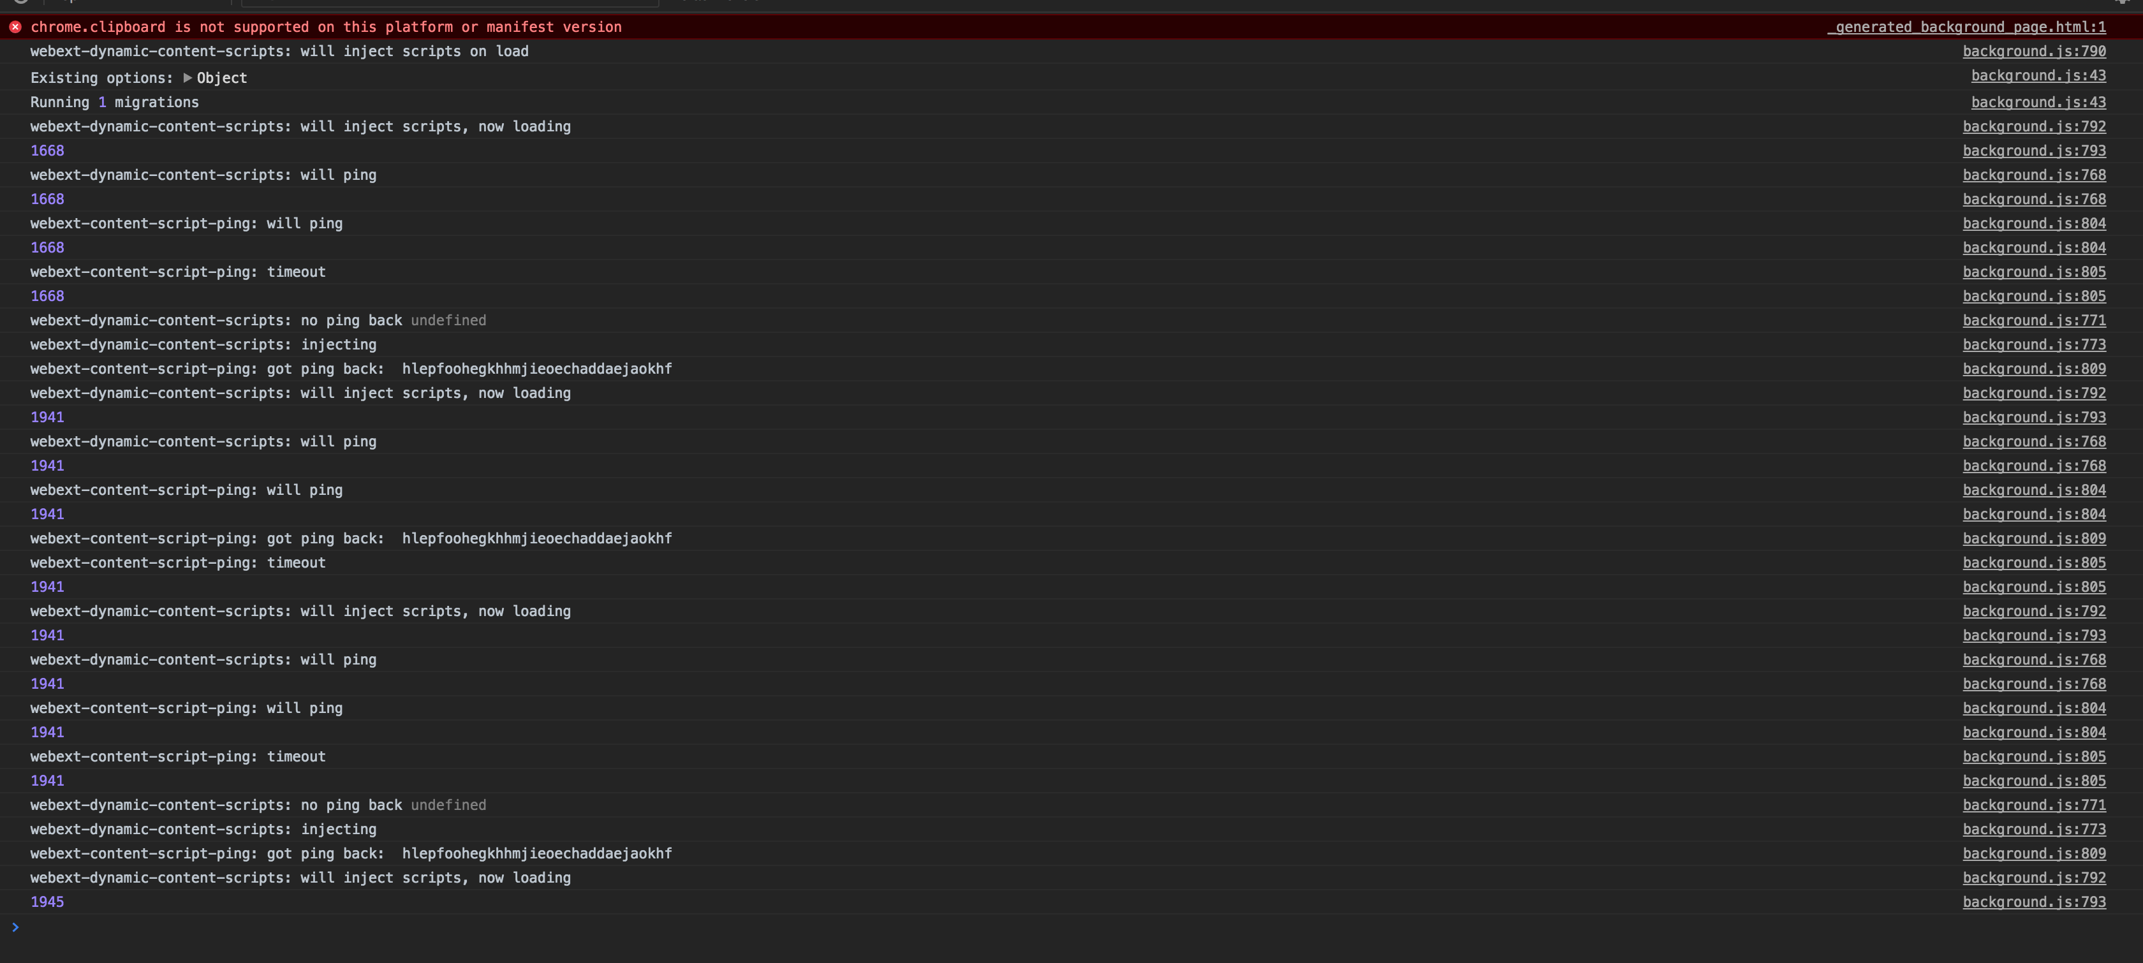
Task: Open background.js:43 link on Running migrations row
Action: click(x=2038, y=102)
